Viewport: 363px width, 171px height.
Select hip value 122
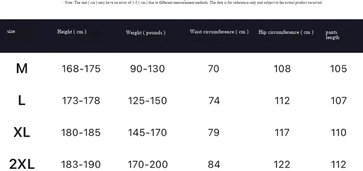tap(282, 164)
